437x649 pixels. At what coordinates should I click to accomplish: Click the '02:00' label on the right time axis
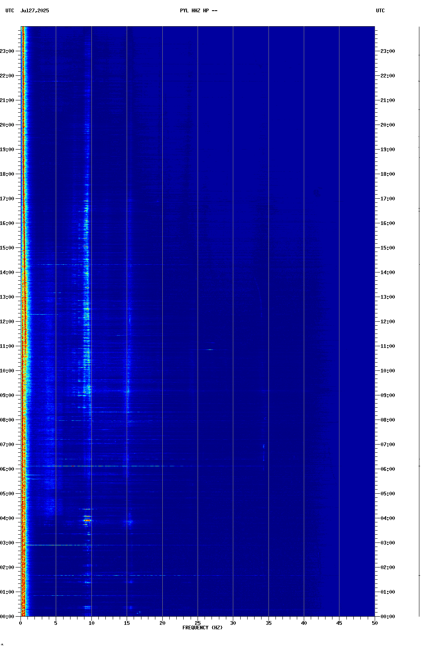click(x=388, y=567)
